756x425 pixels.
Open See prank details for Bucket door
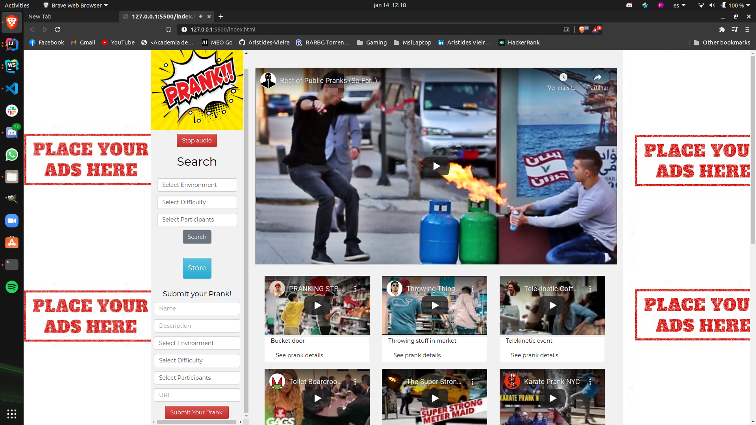[x=299, y=355]
